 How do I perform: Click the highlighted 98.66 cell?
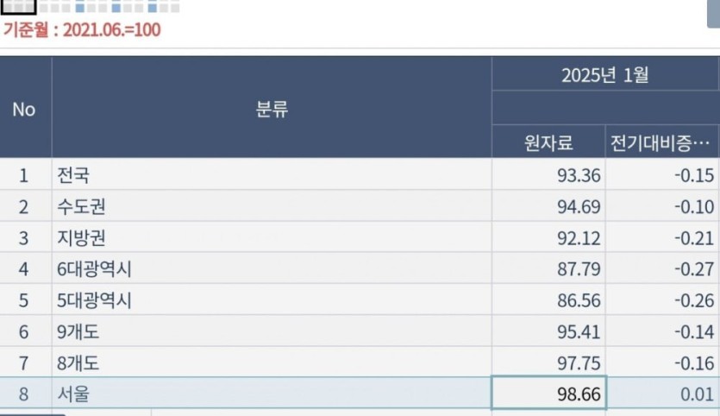pos(549,394)
